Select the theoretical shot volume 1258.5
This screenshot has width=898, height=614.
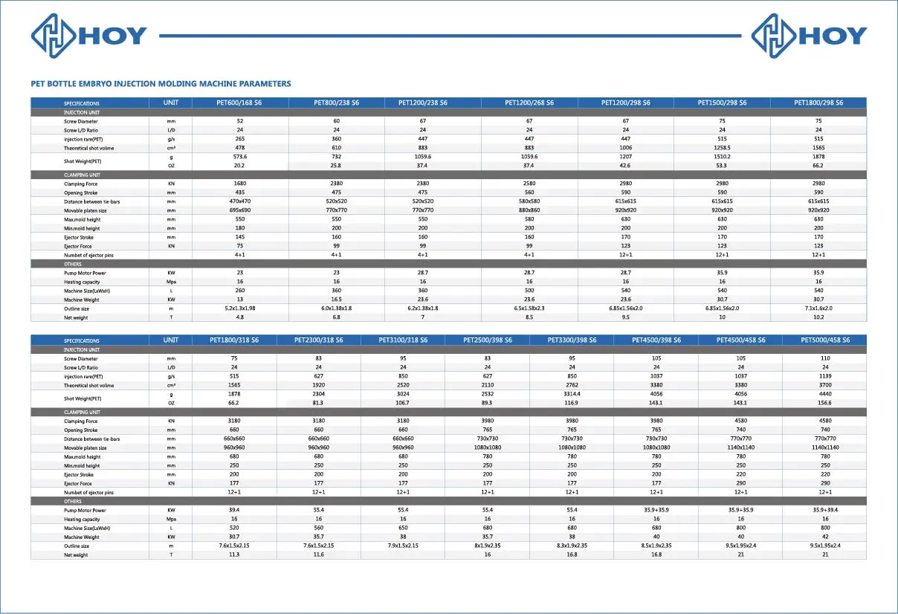click(x=722, y=148)
